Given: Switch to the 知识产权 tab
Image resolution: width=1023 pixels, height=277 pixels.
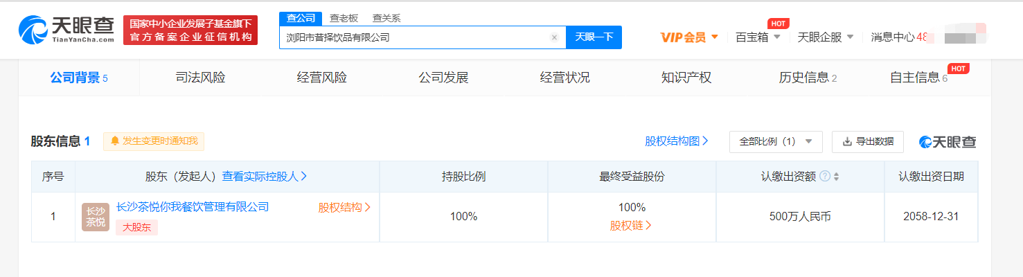Looking at the screenshot, I should pos(686,78).
